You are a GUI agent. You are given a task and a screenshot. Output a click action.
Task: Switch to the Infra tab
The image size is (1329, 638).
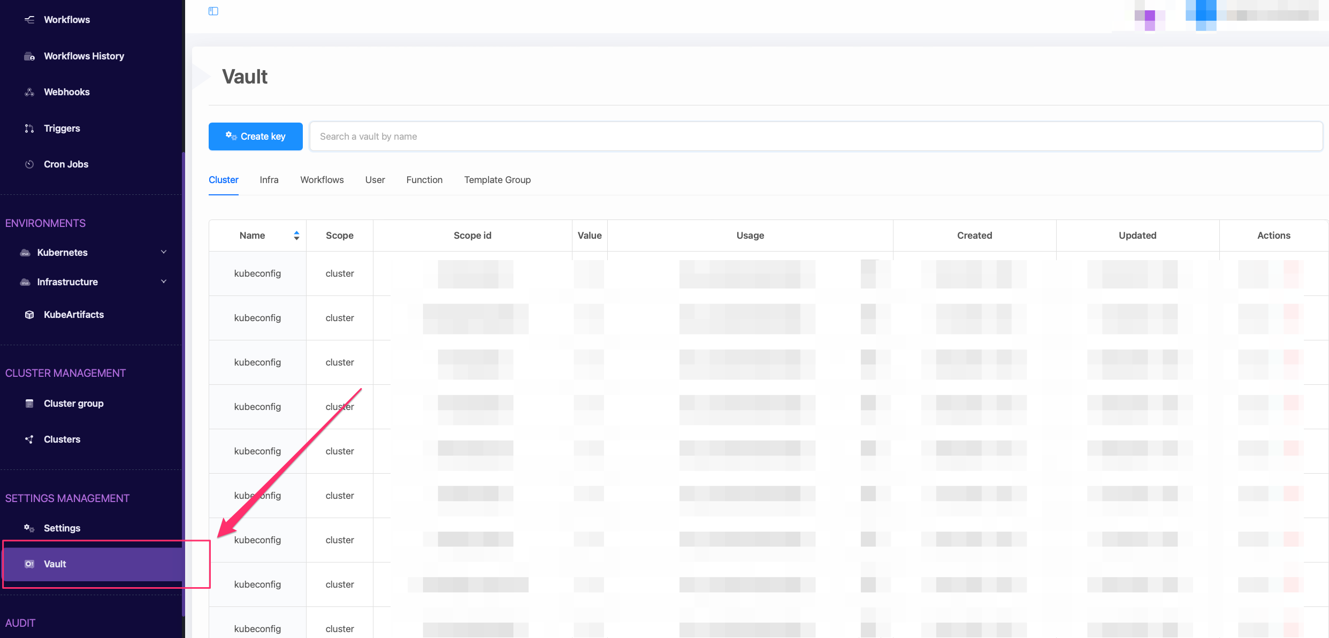[269, 180]
